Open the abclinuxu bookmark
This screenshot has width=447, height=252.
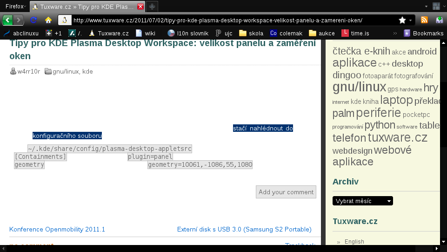pyautogui.click(x=21, y=34)
